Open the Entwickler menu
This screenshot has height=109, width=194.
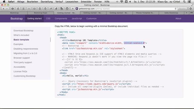pyautogui.click(x=86, y=2)
